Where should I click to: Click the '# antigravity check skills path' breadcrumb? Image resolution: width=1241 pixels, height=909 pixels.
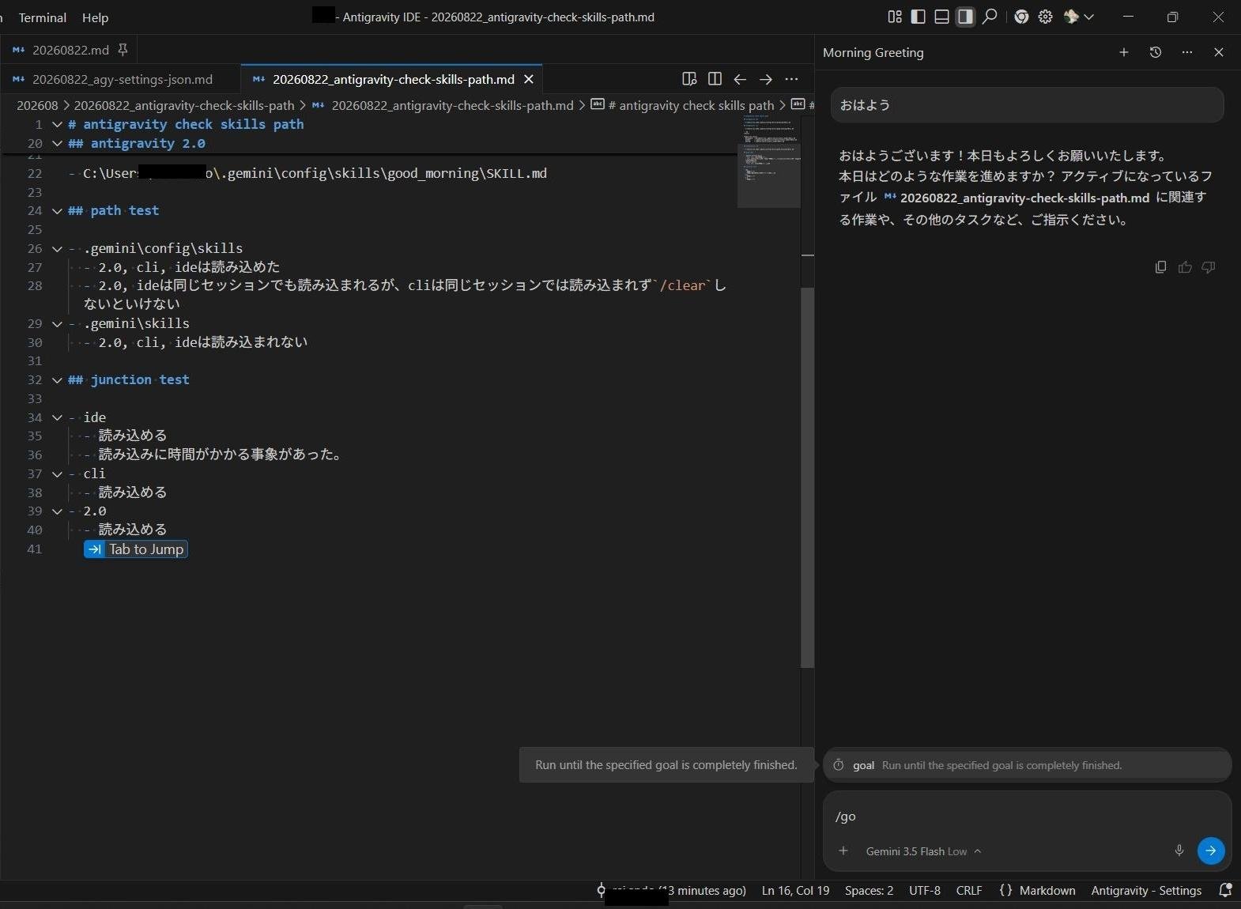click(683, 105)
